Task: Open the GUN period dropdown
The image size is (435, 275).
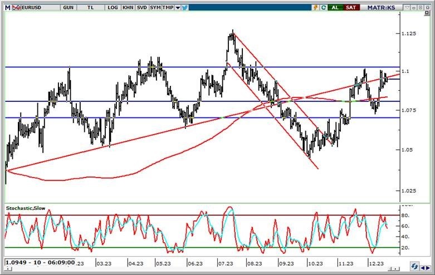Action: click(68, 8)
